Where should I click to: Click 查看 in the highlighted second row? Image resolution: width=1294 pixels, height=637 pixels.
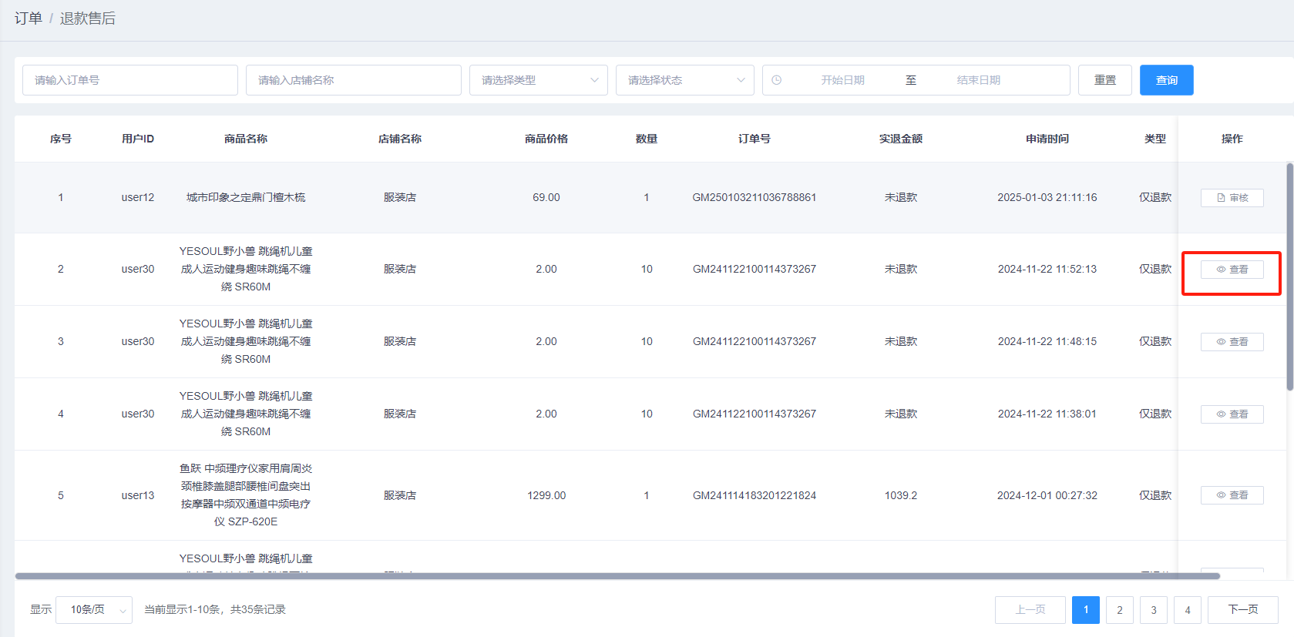tap(1232, 270)
